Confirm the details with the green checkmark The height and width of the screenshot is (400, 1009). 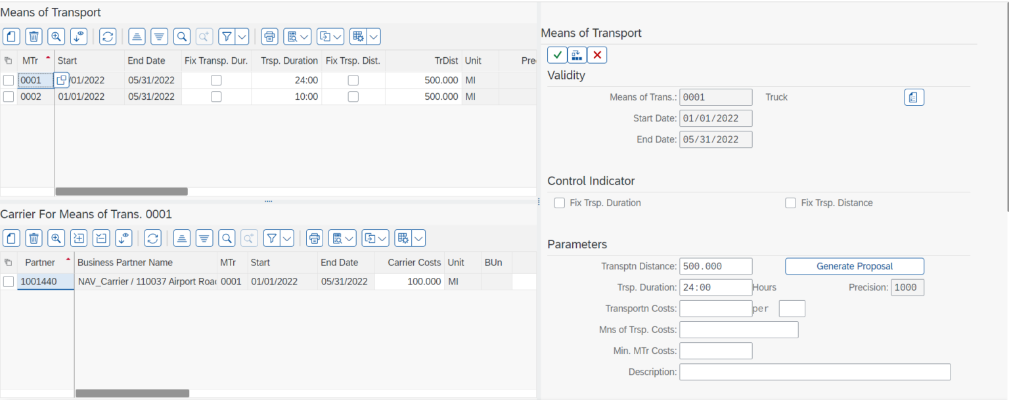[557, 55]
